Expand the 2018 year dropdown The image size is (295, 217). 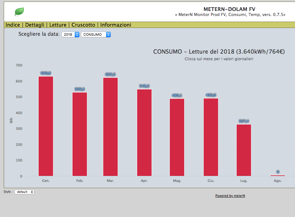[x=71, y=34]
